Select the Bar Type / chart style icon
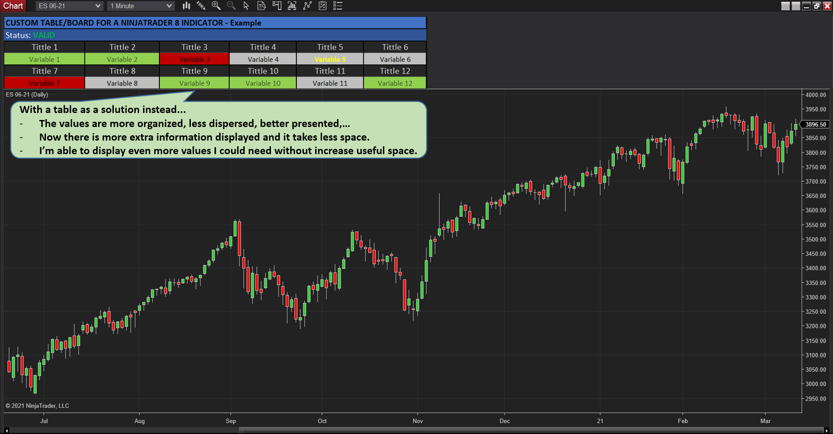Screen dimensions: 833x434 coord(186,6)
